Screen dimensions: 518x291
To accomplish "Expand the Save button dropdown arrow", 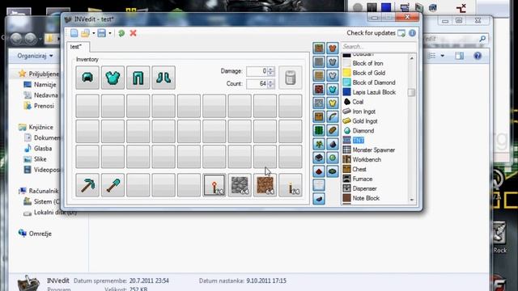I will tap(110, 33).
